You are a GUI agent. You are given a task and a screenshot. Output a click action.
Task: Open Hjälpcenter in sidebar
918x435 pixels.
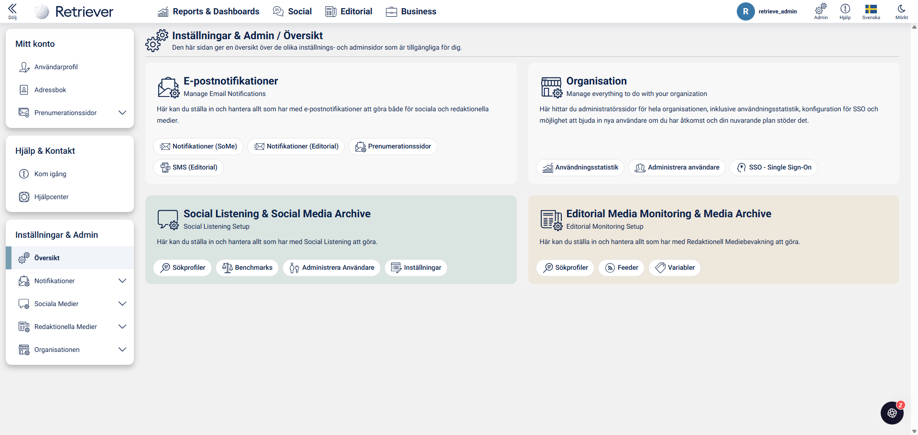click(51, 197)
